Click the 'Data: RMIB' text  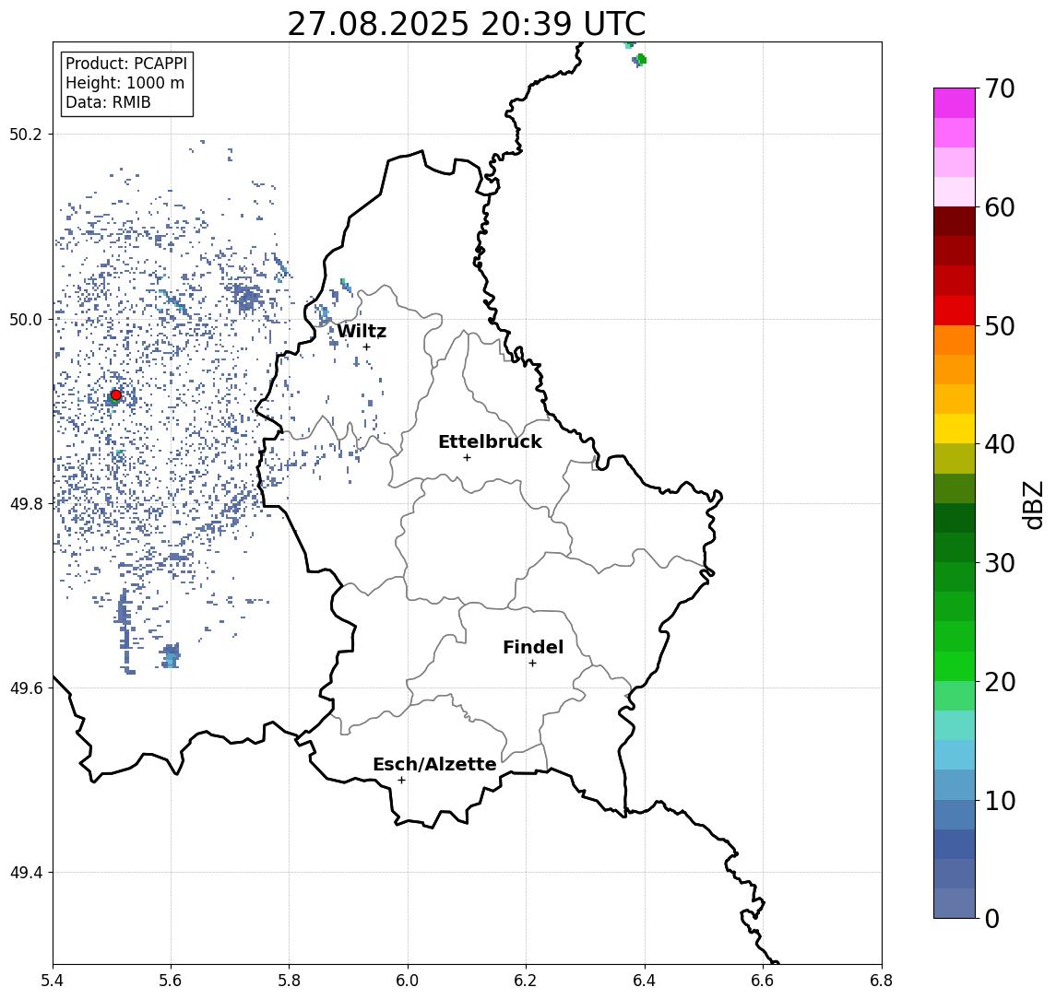pyautogui.click(x=108, y=102)
